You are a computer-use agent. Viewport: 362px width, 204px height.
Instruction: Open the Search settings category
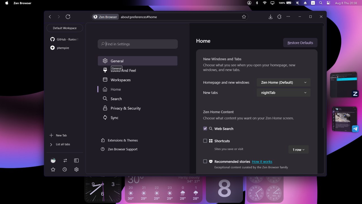click(x=137, y=99)
